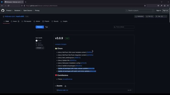Open the contributor email/profile link
The image size is (170, 95).
(67, 79)
